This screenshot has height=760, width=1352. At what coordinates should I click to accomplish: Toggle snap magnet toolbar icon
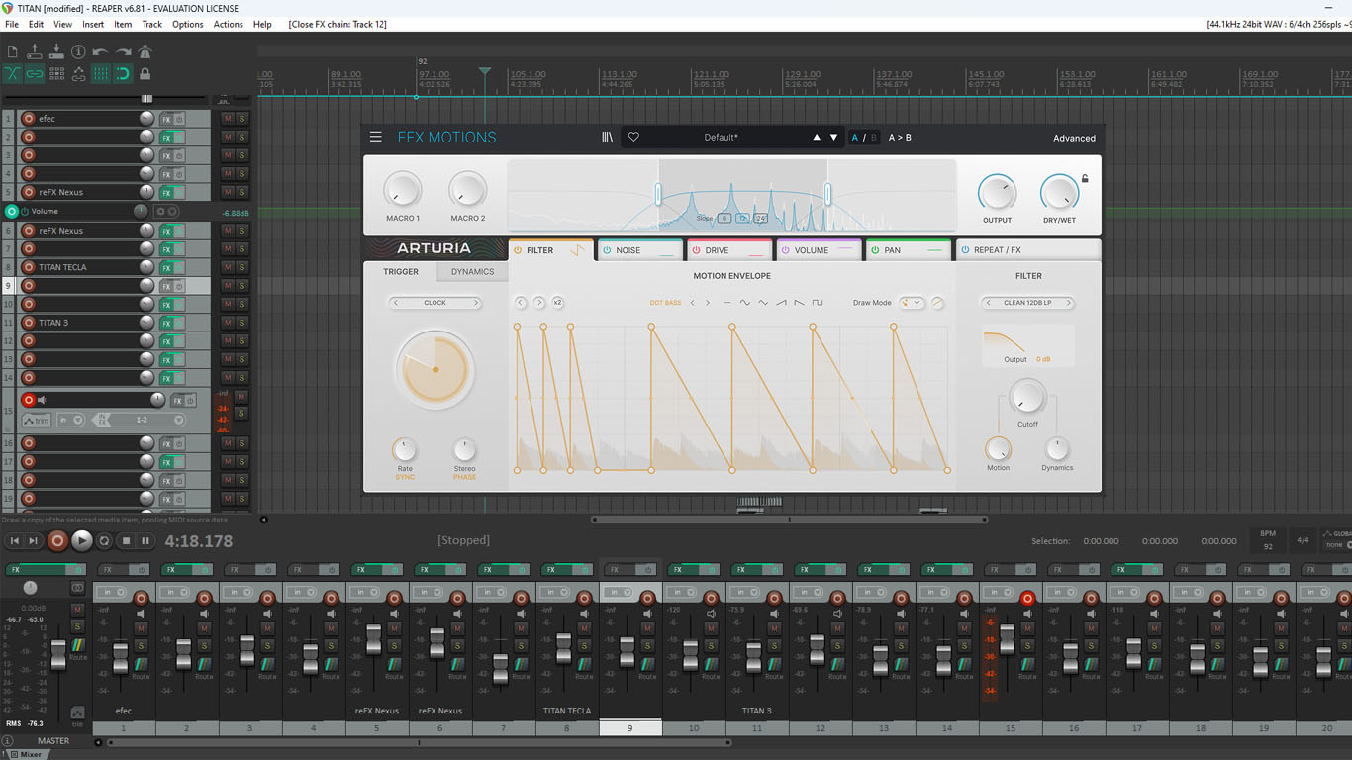click(x=123, y=73)
